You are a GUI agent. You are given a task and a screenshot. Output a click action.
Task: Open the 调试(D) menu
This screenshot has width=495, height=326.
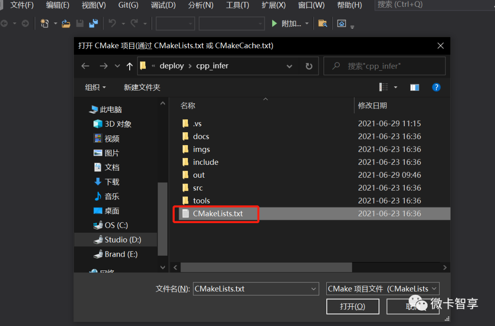[163, 5]
